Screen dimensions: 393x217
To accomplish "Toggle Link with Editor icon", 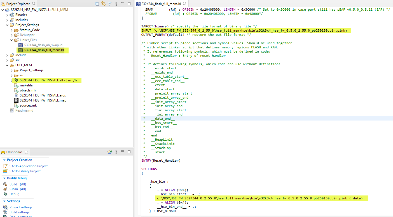I will [x=103, y=4].
